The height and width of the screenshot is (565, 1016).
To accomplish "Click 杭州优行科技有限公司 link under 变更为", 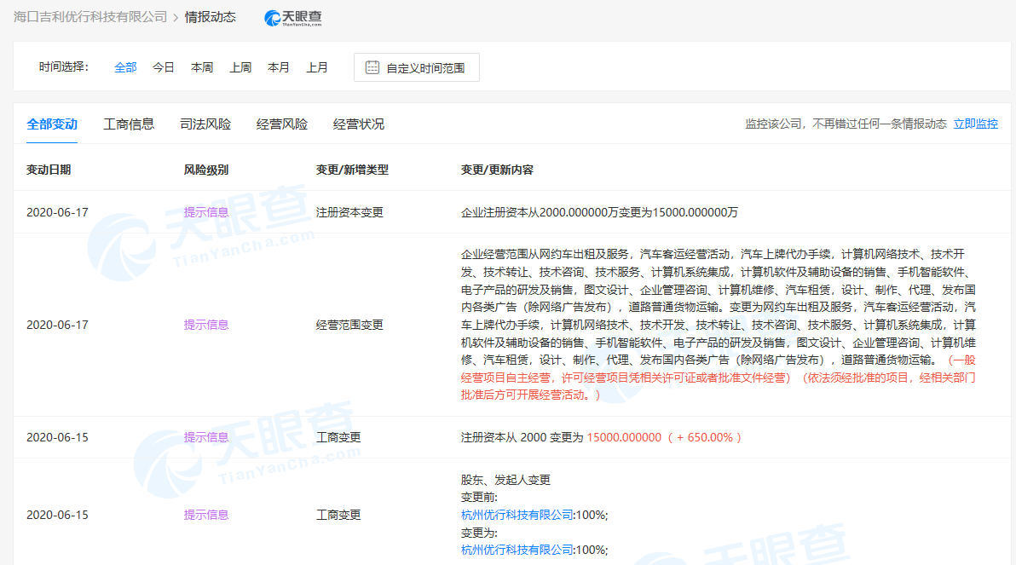I will tap(517, 550).
